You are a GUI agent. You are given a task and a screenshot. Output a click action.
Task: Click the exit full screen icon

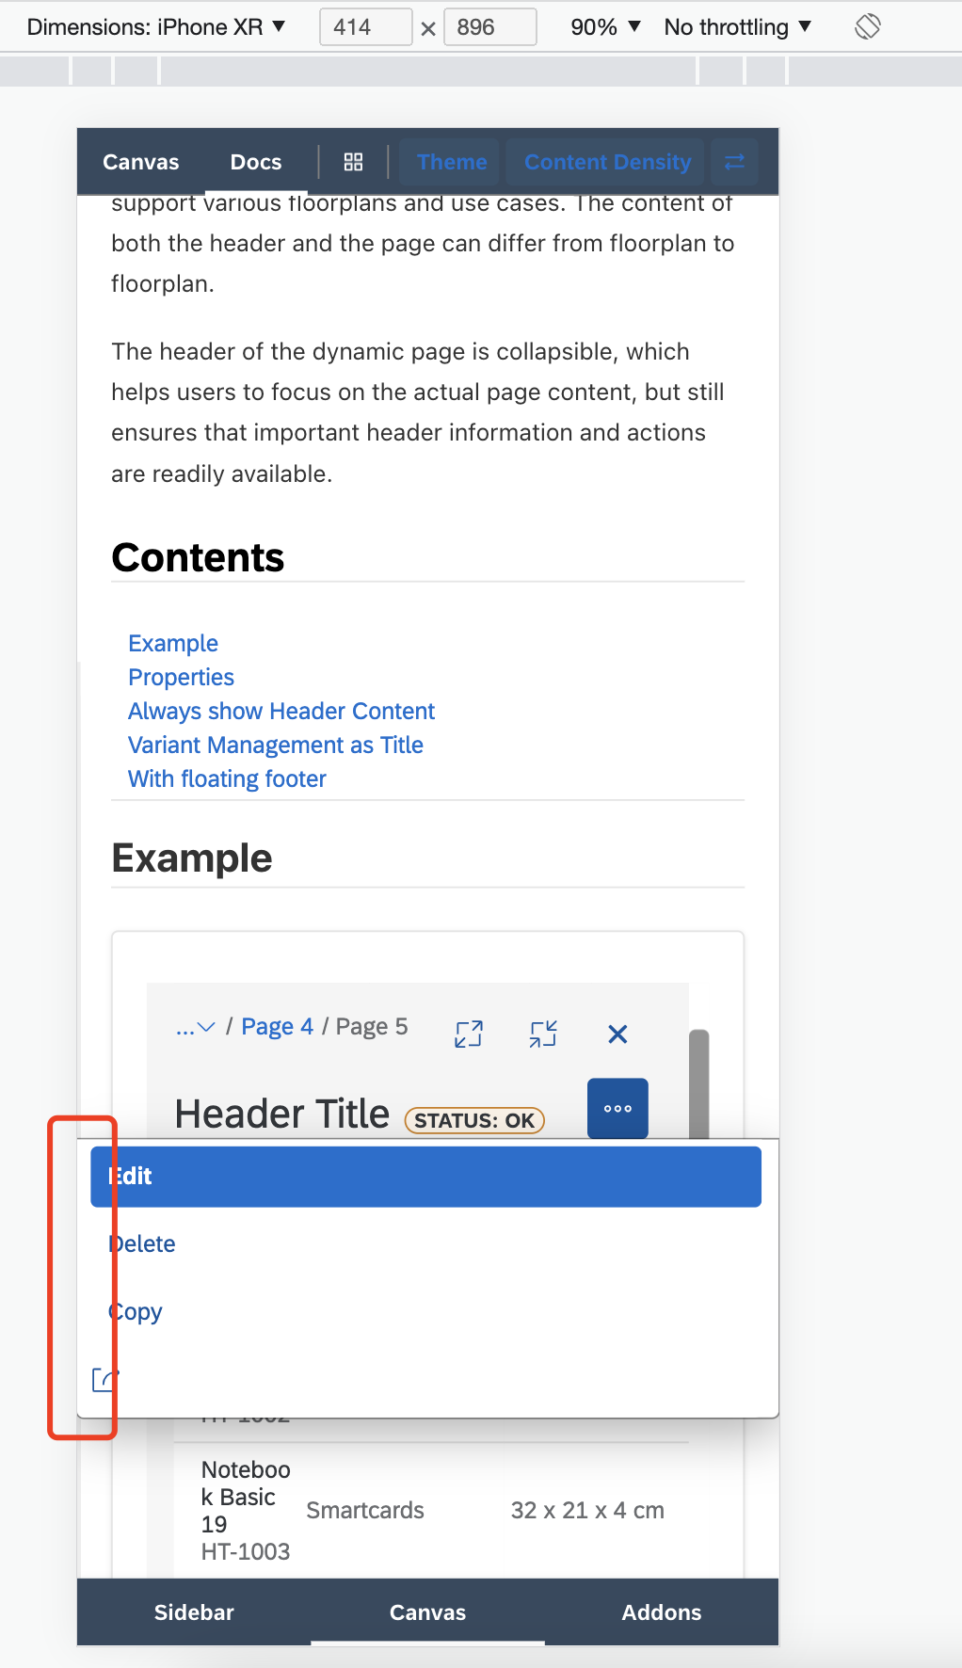click(x=543, y=1034)
